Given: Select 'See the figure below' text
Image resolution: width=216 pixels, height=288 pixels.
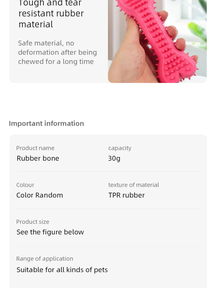Looking at the screenshot, I should pos(50,232).
